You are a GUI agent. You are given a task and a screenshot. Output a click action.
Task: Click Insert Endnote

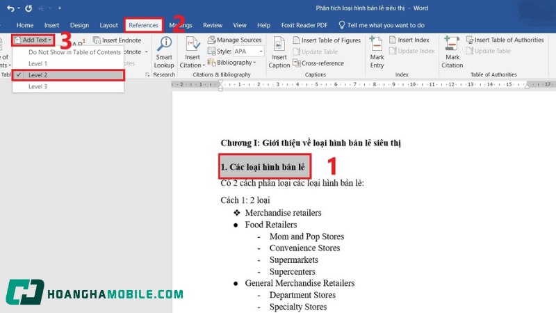[x=121, y=40]
